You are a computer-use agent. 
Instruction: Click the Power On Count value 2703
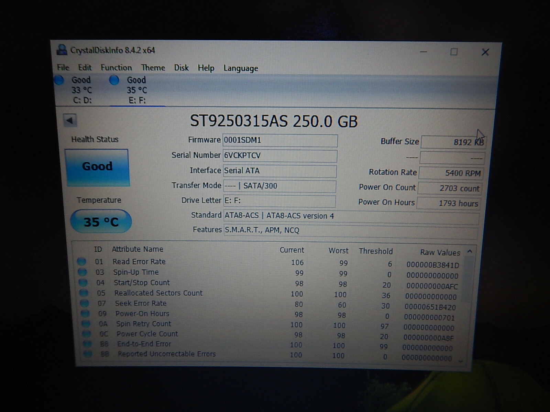[450, 188]
